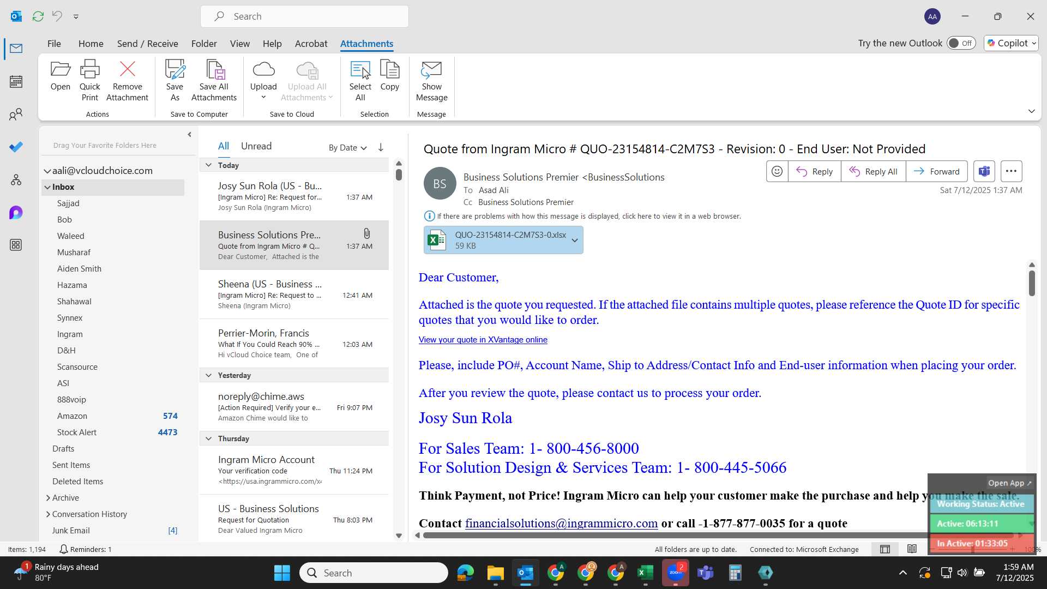Collapse the folder pane arrow

pyautogui.click(x=189, y=135)
